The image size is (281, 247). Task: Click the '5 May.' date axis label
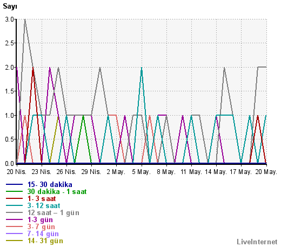pos(141,172)
